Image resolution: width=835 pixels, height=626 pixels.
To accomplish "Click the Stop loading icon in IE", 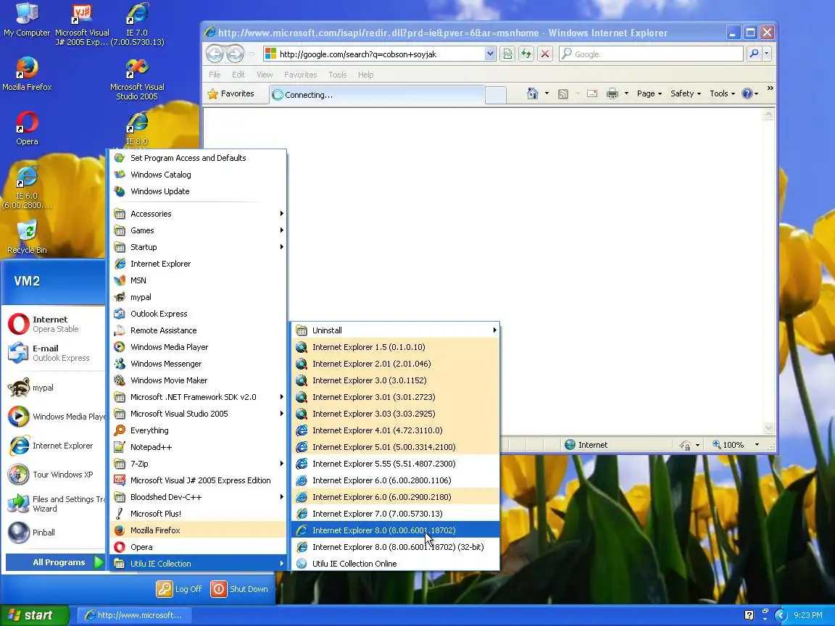I will pyautogui.click(x=545, y=54).
